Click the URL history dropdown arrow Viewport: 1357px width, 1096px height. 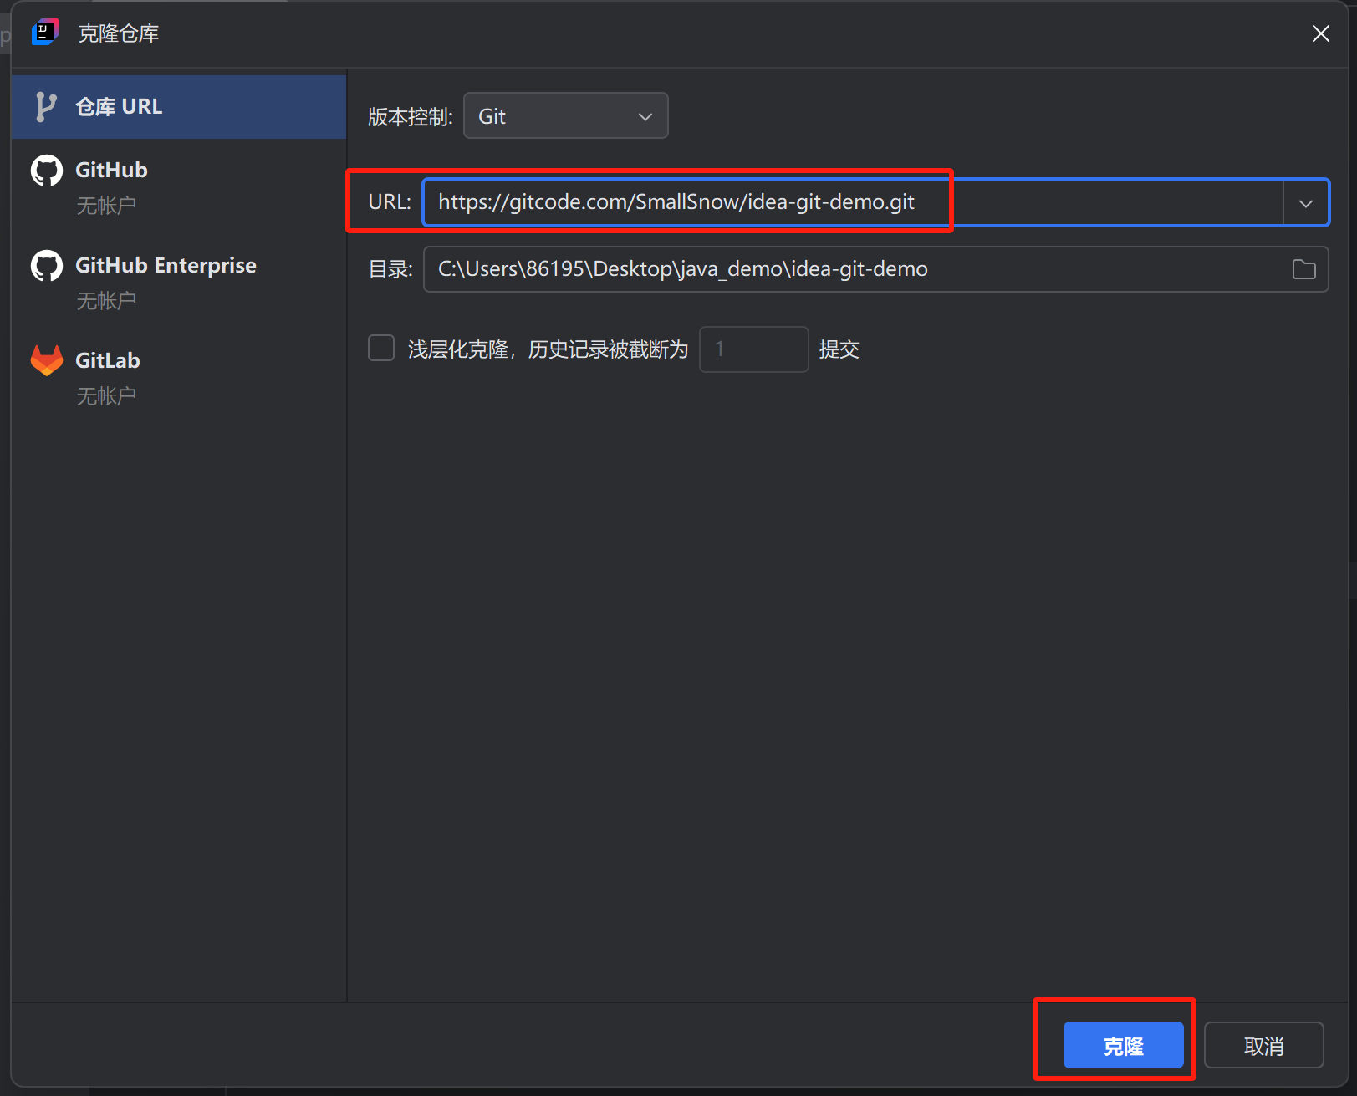click(1305, 201)
